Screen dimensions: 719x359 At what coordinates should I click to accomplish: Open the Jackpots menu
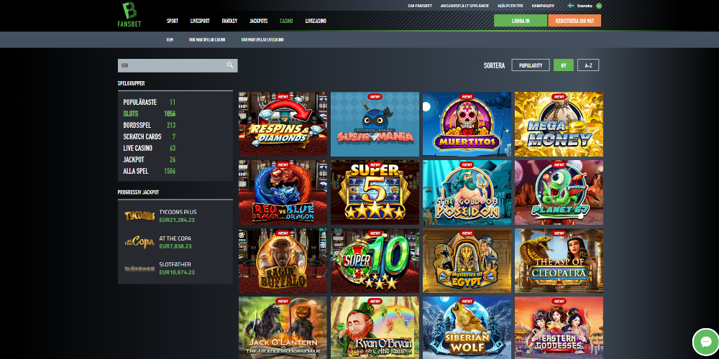tap(259, 21)
